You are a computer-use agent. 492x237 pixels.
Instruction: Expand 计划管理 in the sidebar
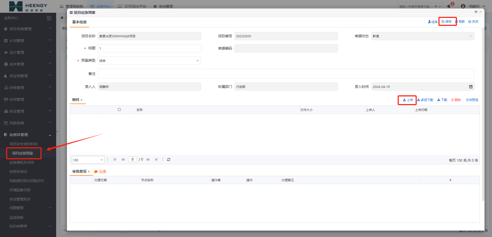[x=28, y=41]
